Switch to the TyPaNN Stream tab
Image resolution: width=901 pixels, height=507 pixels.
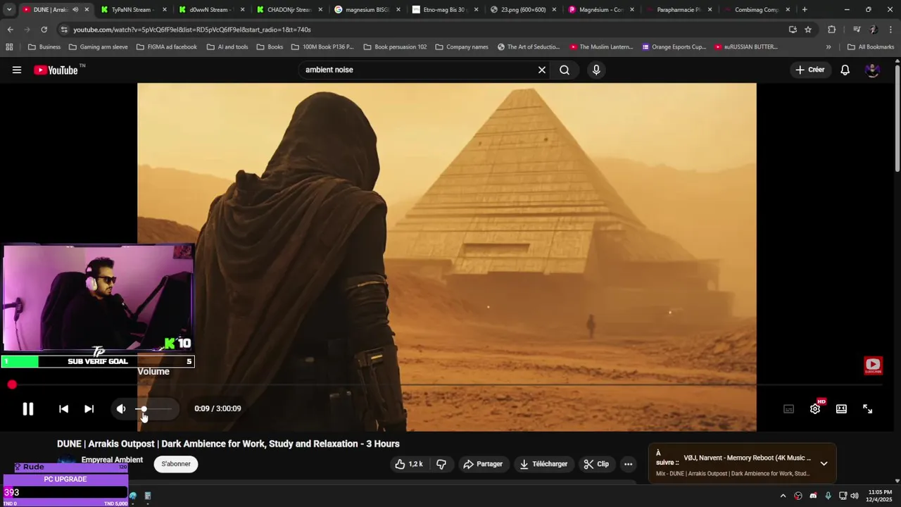[132, 10]
